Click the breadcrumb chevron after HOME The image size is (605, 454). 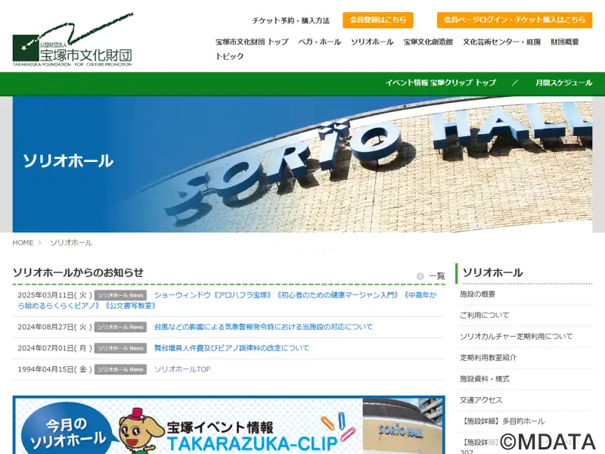39,243
